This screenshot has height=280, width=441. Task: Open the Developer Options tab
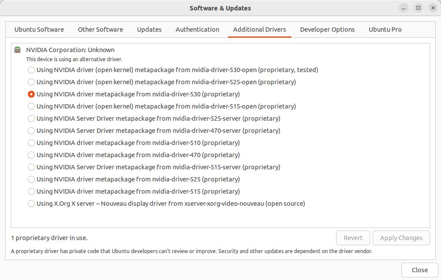[x=327, y=30]
